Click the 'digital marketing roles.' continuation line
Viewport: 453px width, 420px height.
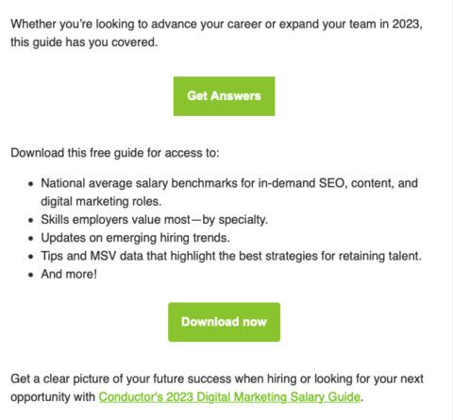click(101, 201)
